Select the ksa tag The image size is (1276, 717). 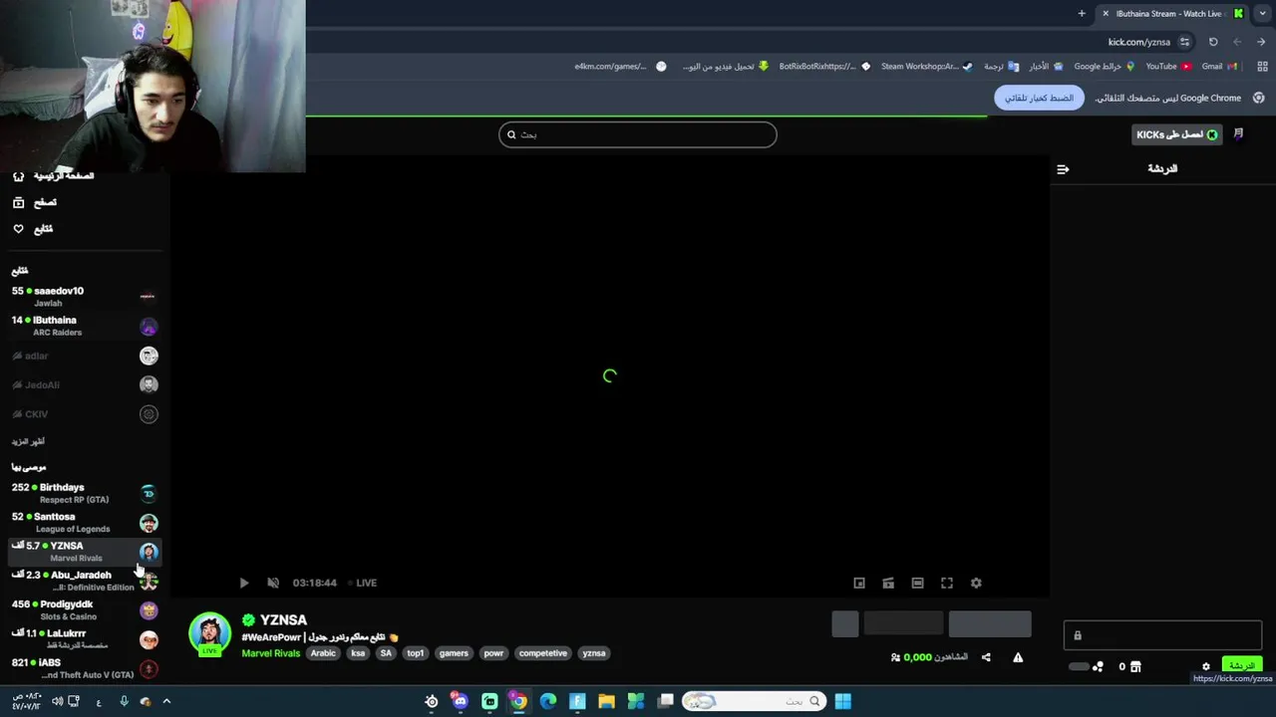358,653
